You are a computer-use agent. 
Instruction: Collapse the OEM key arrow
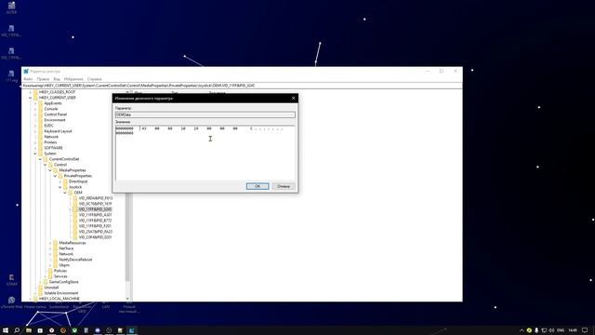tap(65, 193)
